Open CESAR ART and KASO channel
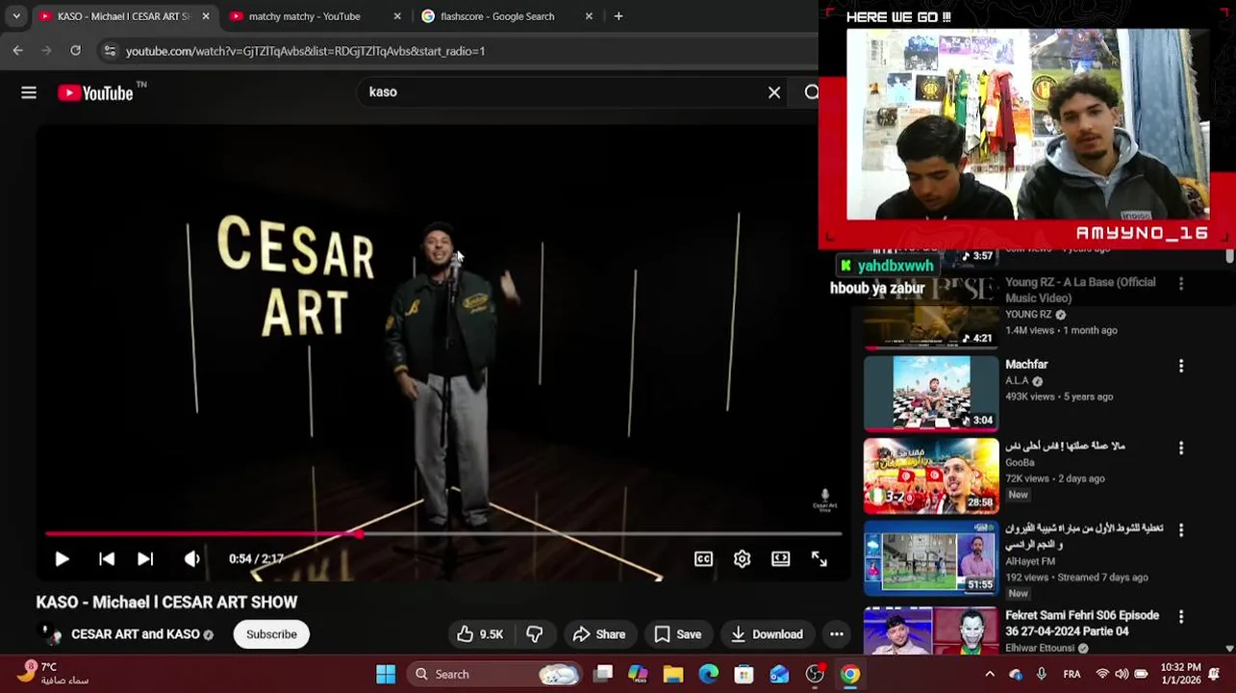 (136, 634)
